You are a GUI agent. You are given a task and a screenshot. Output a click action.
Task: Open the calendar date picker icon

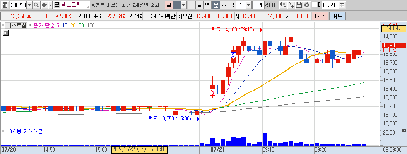tap(342, 5)
